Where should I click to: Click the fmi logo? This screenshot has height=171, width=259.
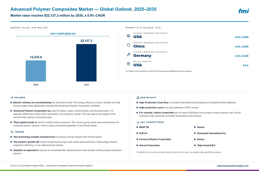point(243,11)
